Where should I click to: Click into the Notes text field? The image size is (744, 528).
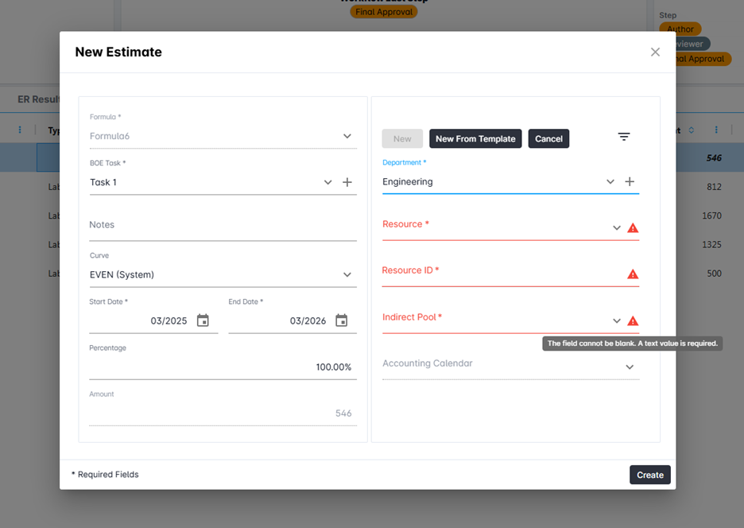[223, 226]
